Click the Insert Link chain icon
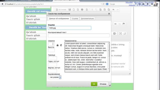 [x=115, y=24]
